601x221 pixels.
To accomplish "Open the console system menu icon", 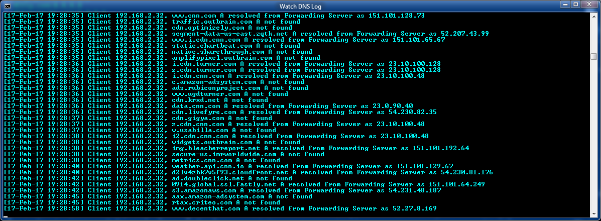I will (7, 6).
